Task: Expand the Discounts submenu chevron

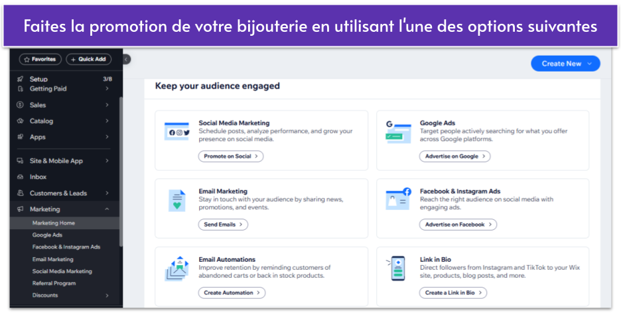Action: click(x=107, y=295)
